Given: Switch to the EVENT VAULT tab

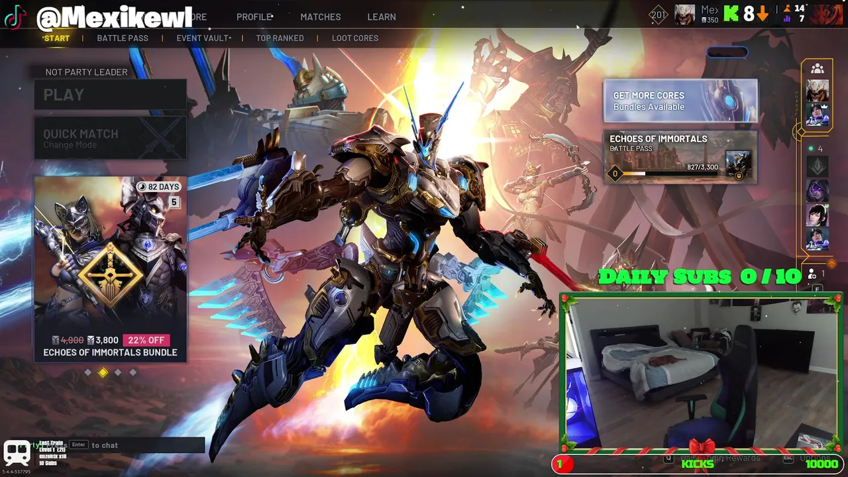Looking at the screenshot, I should [203, 38].
